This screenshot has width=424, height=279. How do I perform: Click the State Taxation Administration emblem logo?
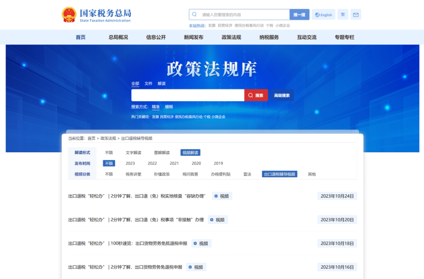[69, 15]
